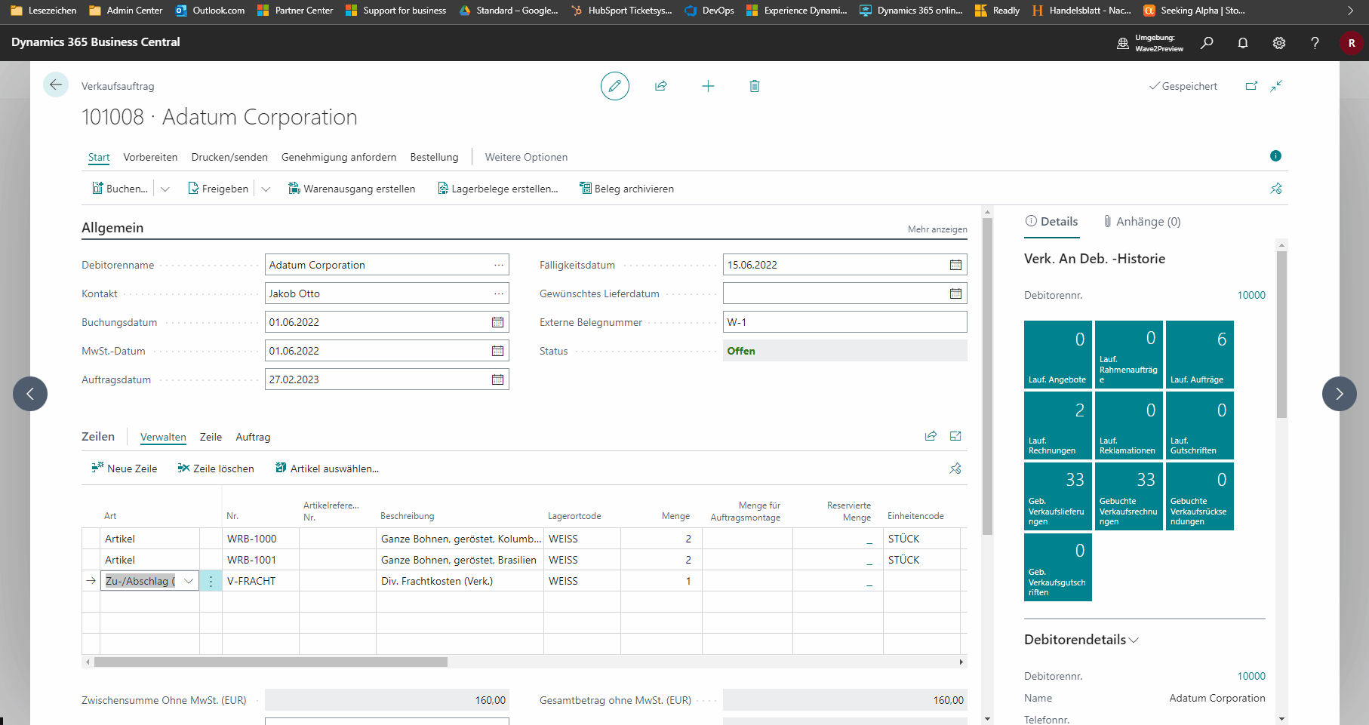Image resolution: width=1369 pixels, height=725 pixels.
Task: Expand the browser bookmarks overflow chevron
Action: (1351, 11)
